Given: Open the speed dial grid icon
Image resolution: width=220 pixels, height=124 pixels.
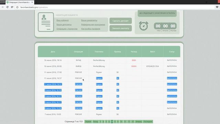Looking at the screenshot, I should tap(12, 7).
